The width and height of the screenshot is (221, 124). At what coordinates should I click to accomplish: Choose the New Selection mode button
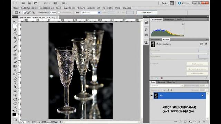(25, 13)
